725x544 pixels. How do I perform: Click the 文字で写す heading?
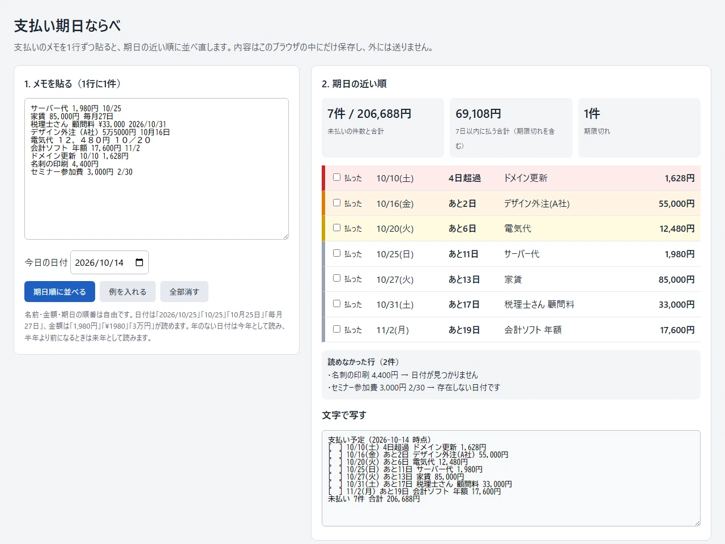coord(344,415)
